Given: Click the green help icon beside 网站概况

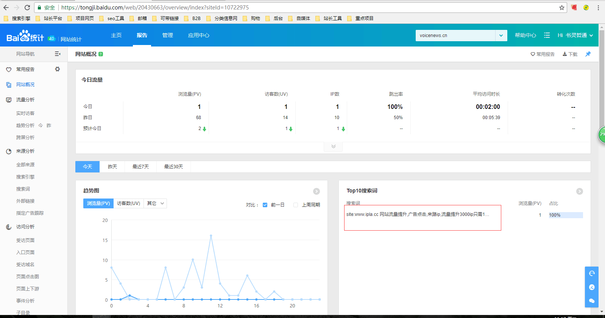Looking at the screenshot, I should [101, 54].
